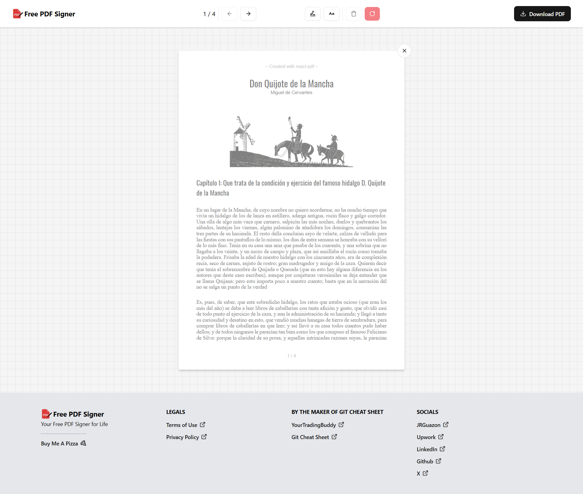583x494 pixels.
Task: Click external link icon beside Terms of Use
Action: tap(203, 425)
